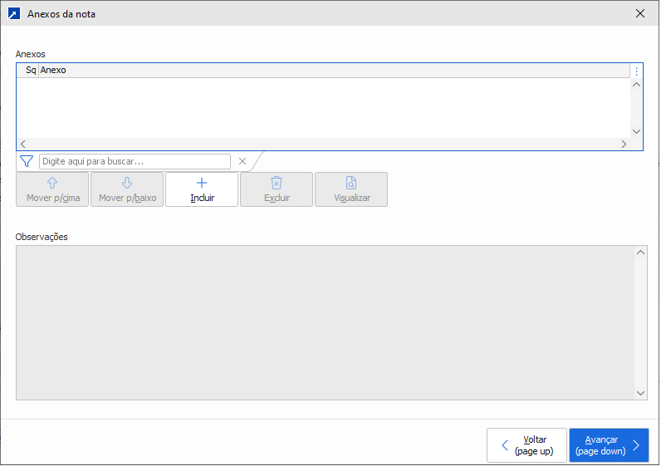Click the Mover p/cima up arrow

[52, 184]
